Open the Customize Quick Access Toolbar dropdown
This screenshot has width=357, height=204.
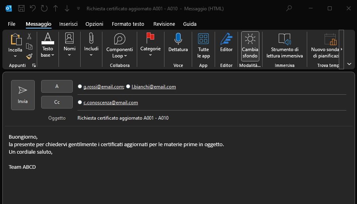point(78,8)
